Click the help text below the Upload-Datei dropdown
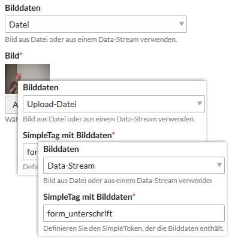 [x=109, y=119]
